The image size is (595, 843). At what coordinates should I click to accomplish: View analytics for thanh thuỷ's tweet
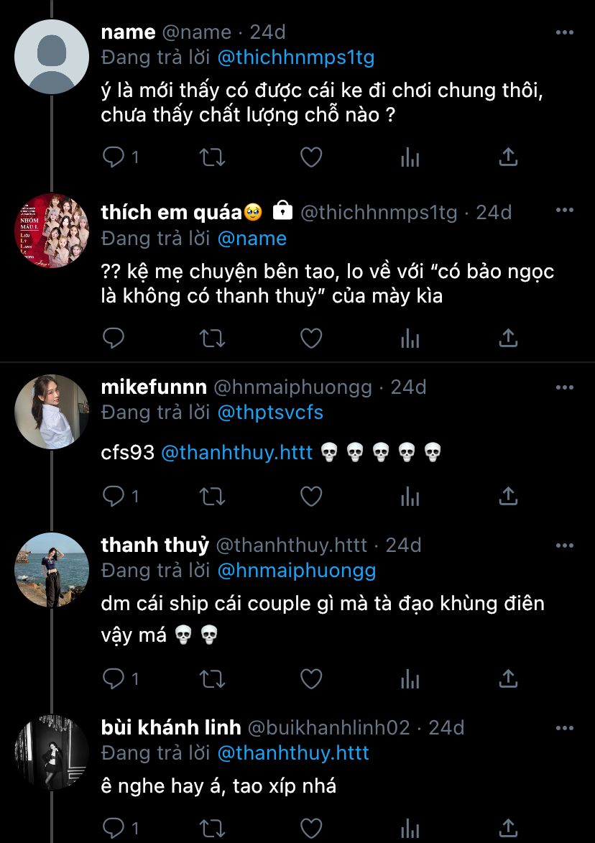coord(410,678)
